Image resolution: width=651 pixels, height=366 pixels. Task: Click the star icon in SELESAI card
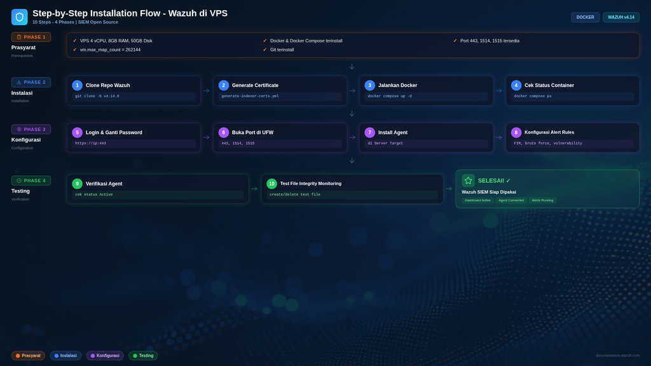[468, 180]
